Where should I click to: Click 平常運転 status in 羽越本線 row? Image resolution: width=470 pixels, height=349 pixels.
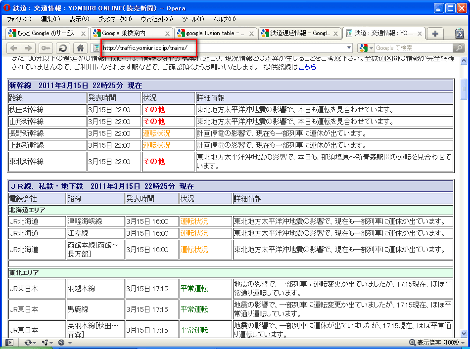[194, 289]
